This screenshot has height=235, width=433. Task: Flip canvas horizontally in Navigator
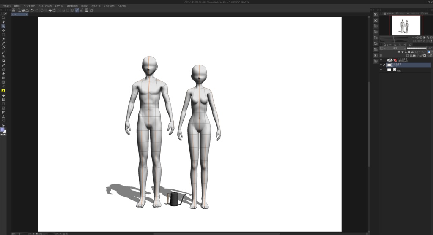[428, 41]
